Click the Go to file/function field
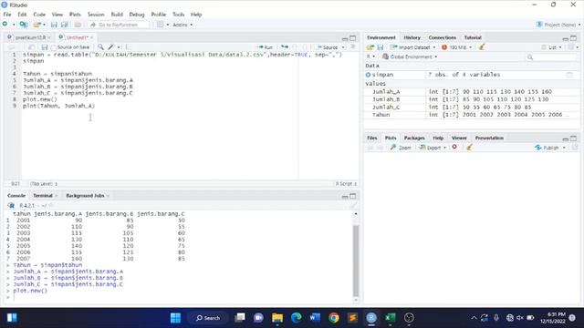 click(119, 25)
